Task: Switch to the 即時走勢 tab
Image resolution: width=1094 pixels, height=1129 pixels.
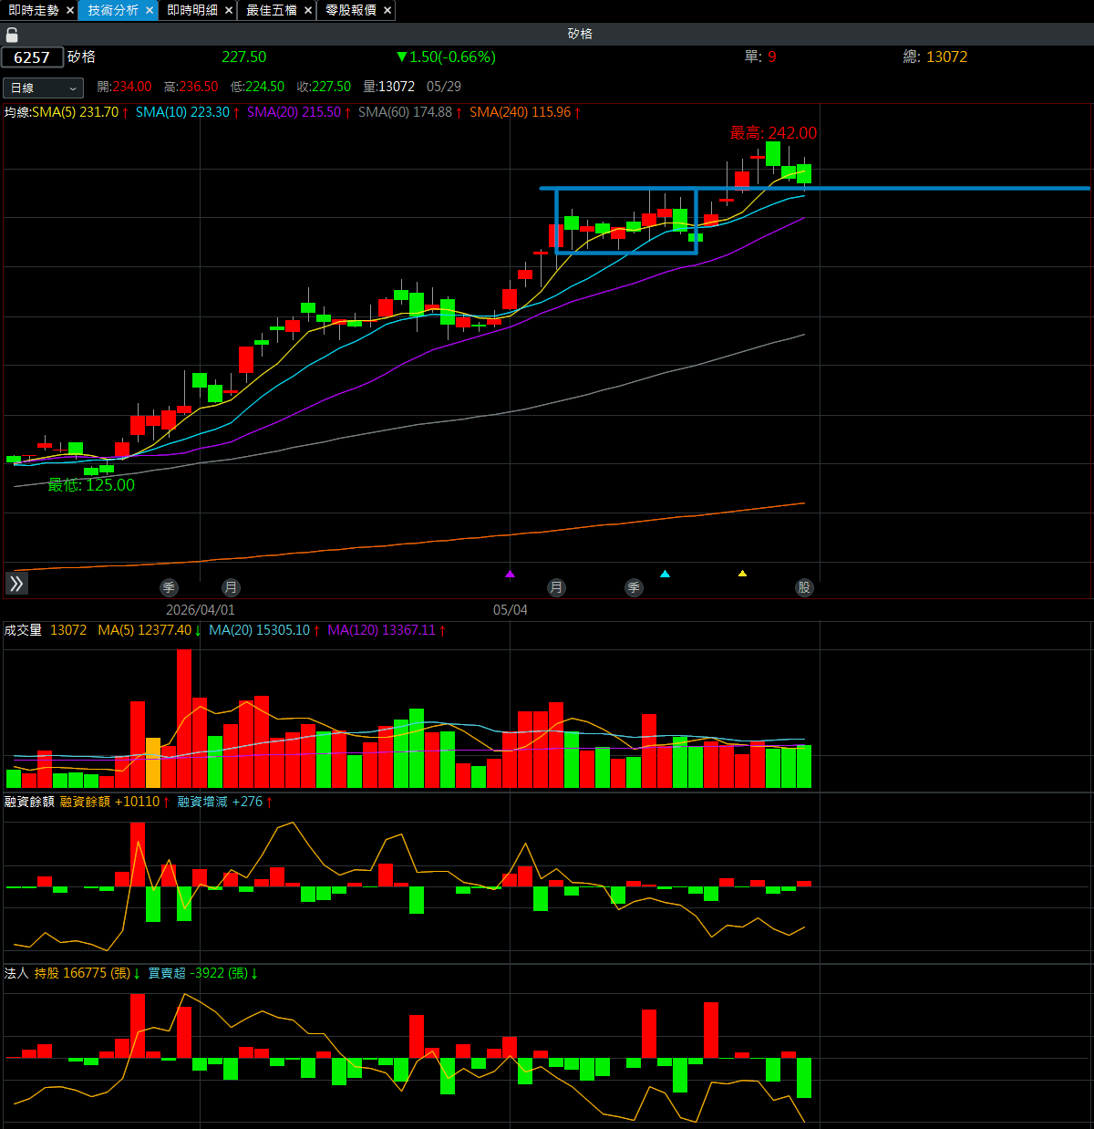Action: (x=34, y=10)
